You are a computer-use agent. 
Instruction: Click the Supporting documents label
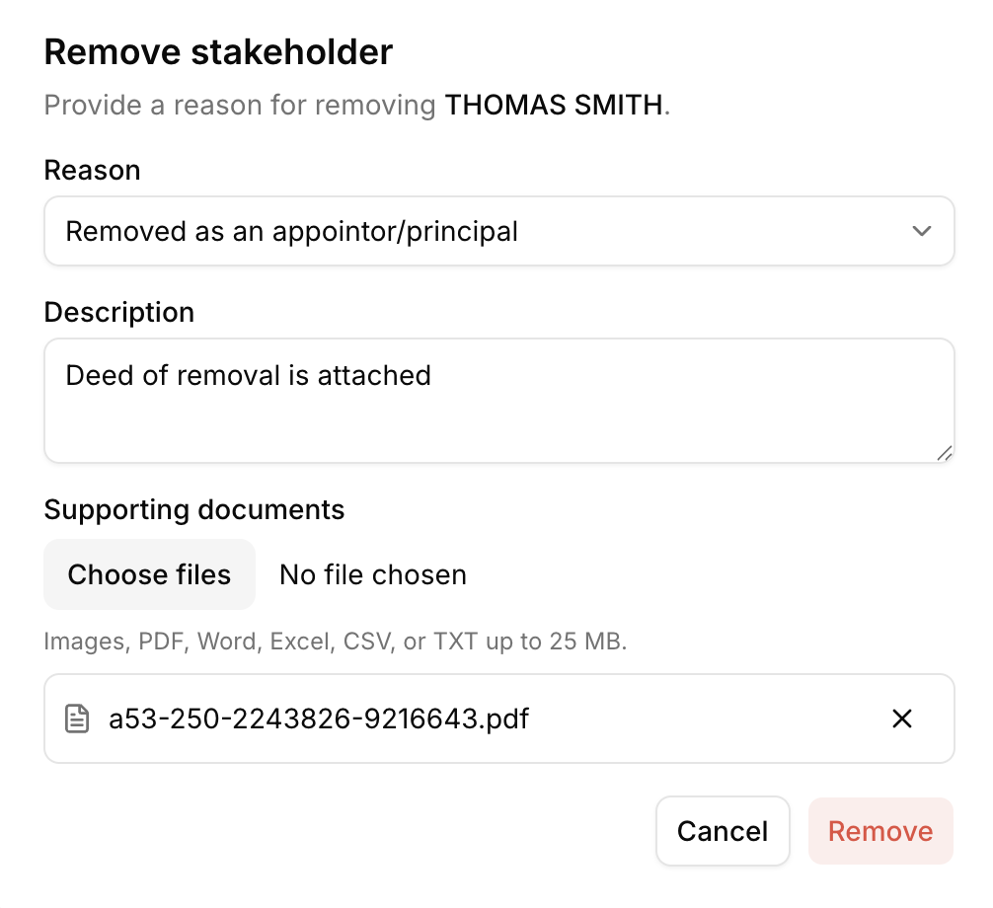click(x=194, y=509)
